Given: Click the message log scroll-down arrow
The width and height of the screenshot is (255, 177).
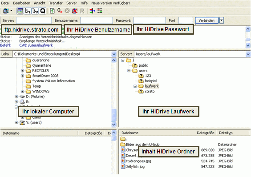Looking at the screenshot, I should point(248,45).
